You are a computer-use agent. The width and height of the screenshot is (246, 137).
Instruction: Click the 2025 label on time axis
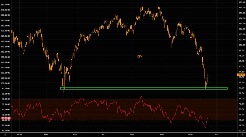click(19, 135)
